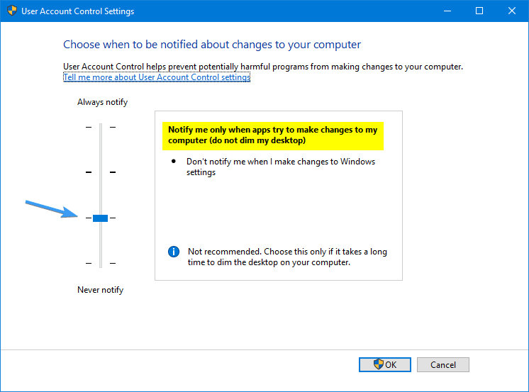The width and height of the screenshot is (529, 392).
Task: Click the Always notify label
Action: click(x=103, y=102)
